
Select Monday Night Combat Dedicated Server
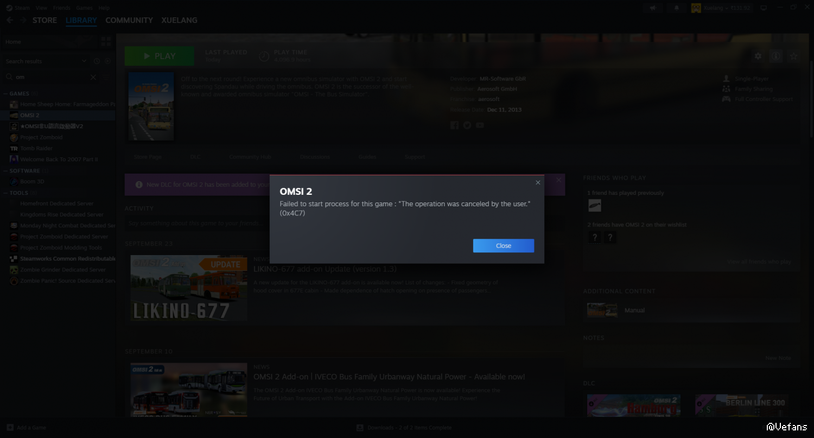point(62,225)
